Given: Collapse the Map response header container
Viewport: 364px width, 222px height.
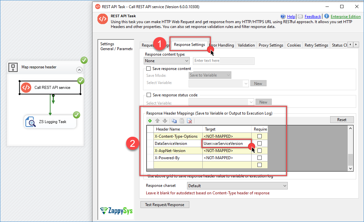Looking at the screenshot, I should click(x=79, y=70).
